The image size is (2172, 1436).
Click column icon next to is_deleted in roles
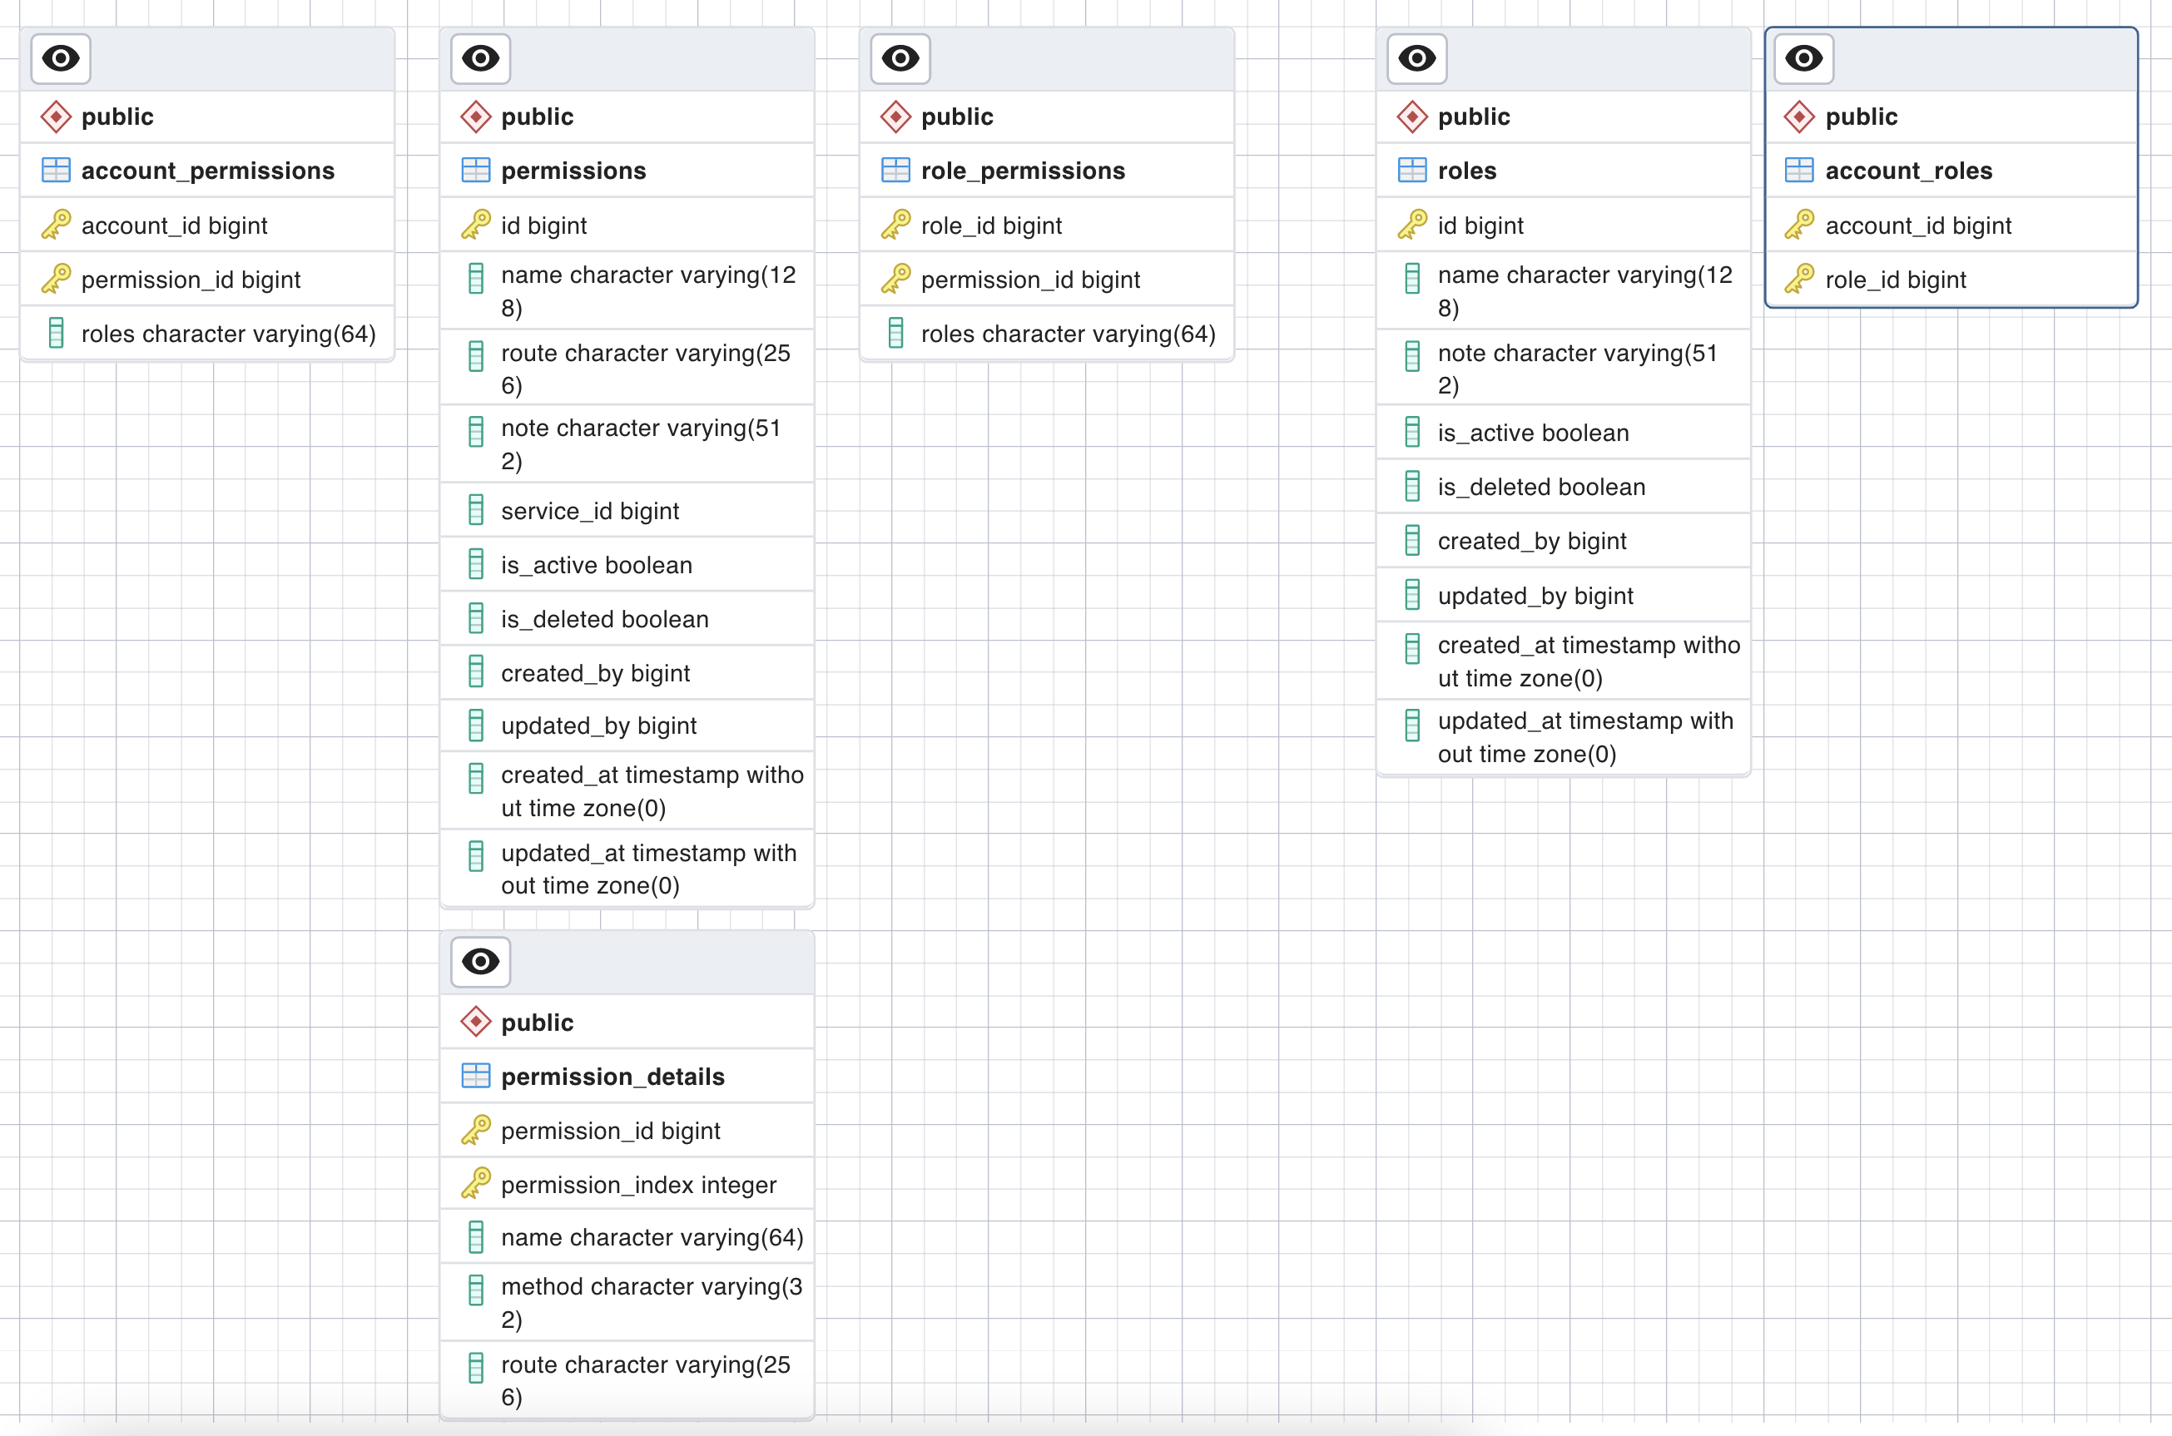(1411, 487)
